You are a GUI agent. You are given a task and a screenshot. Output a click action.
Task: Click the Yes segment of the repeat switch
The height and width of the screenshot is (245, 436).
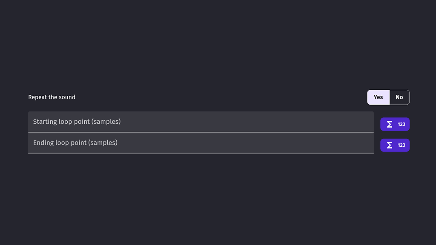click(x=378, y=97)
